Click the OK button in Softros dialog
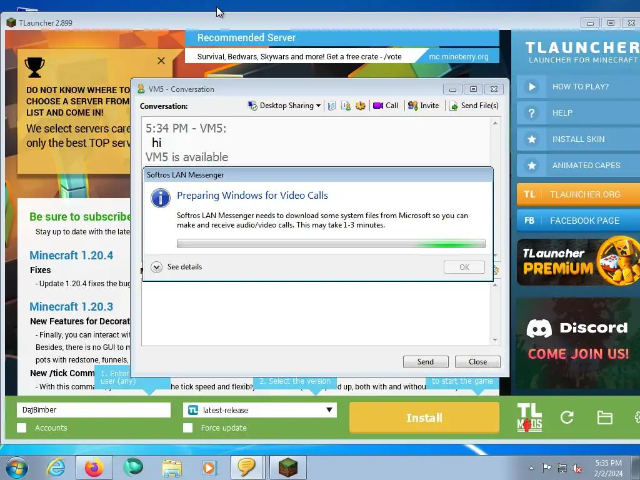Image resolution: width=640 pixels, height=480 pixels. click(464, 267)
